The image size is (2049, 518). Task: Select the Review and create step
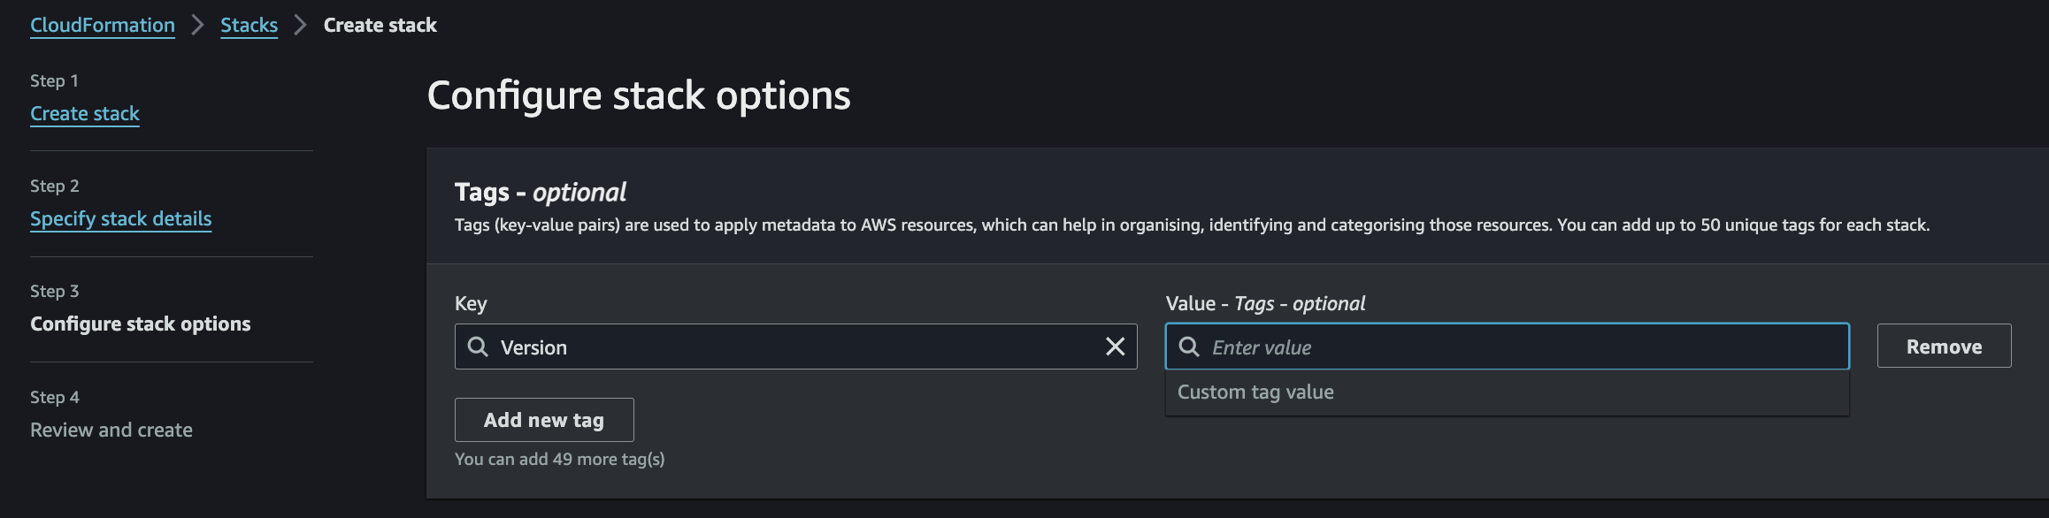click(111, 430)
